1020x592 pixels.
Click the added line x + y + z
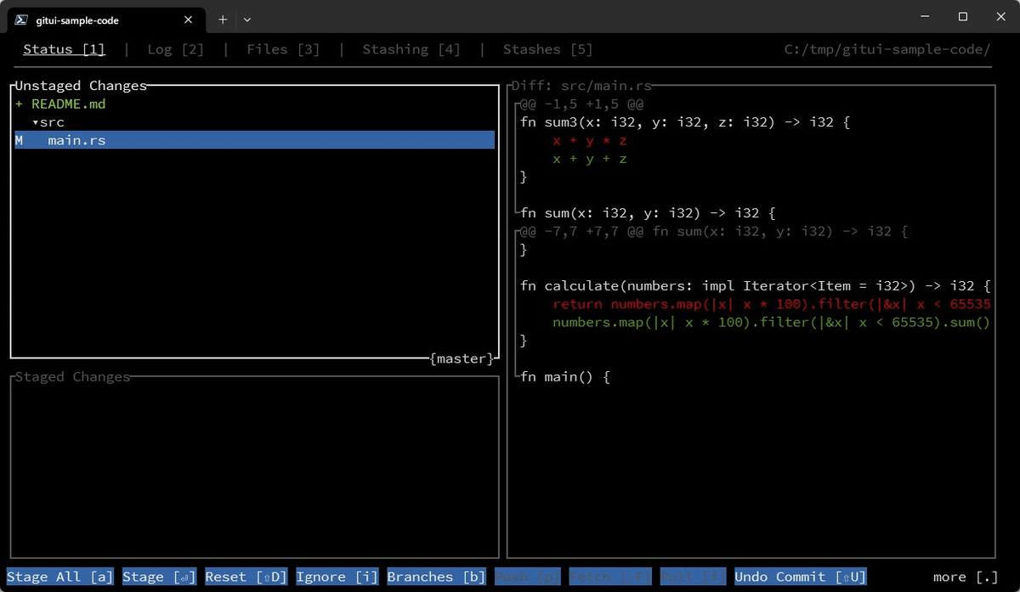(590, 159)
